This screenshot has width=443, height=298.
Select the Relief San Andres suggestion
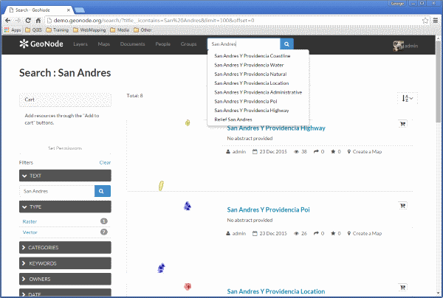[233, 119]
